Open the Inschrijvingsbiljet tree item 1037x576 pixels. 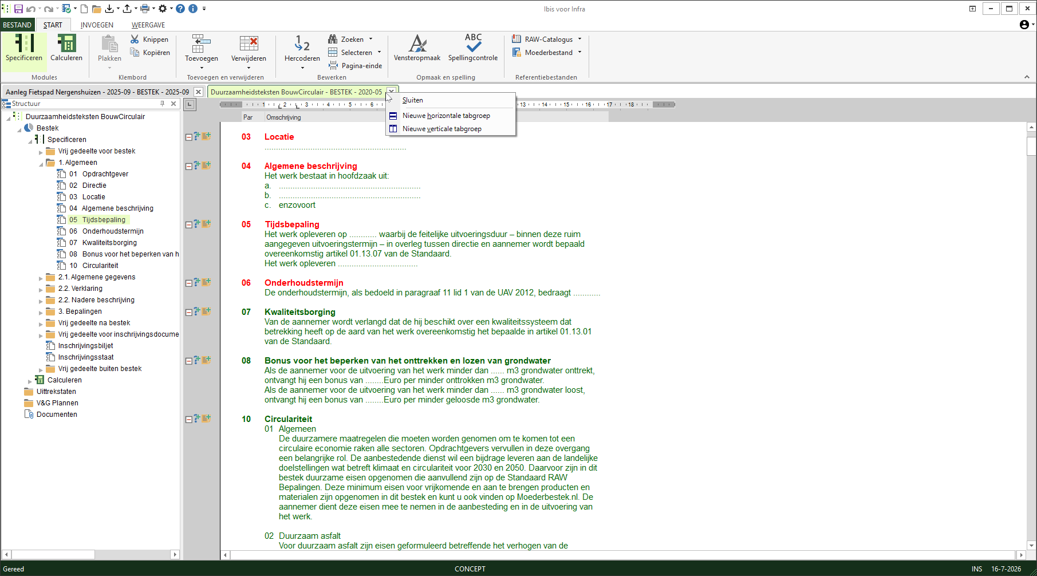pos(85,346)
